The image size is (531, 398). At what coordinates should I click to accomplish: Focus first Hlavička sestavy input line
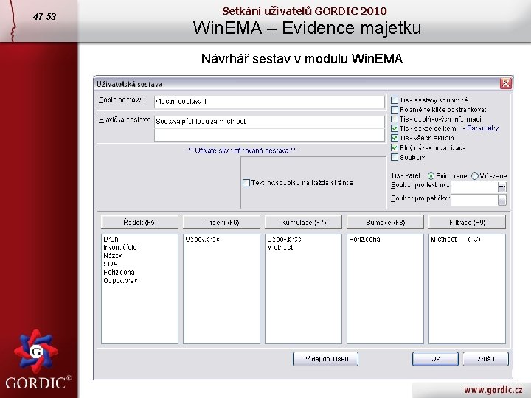(269, 122)
